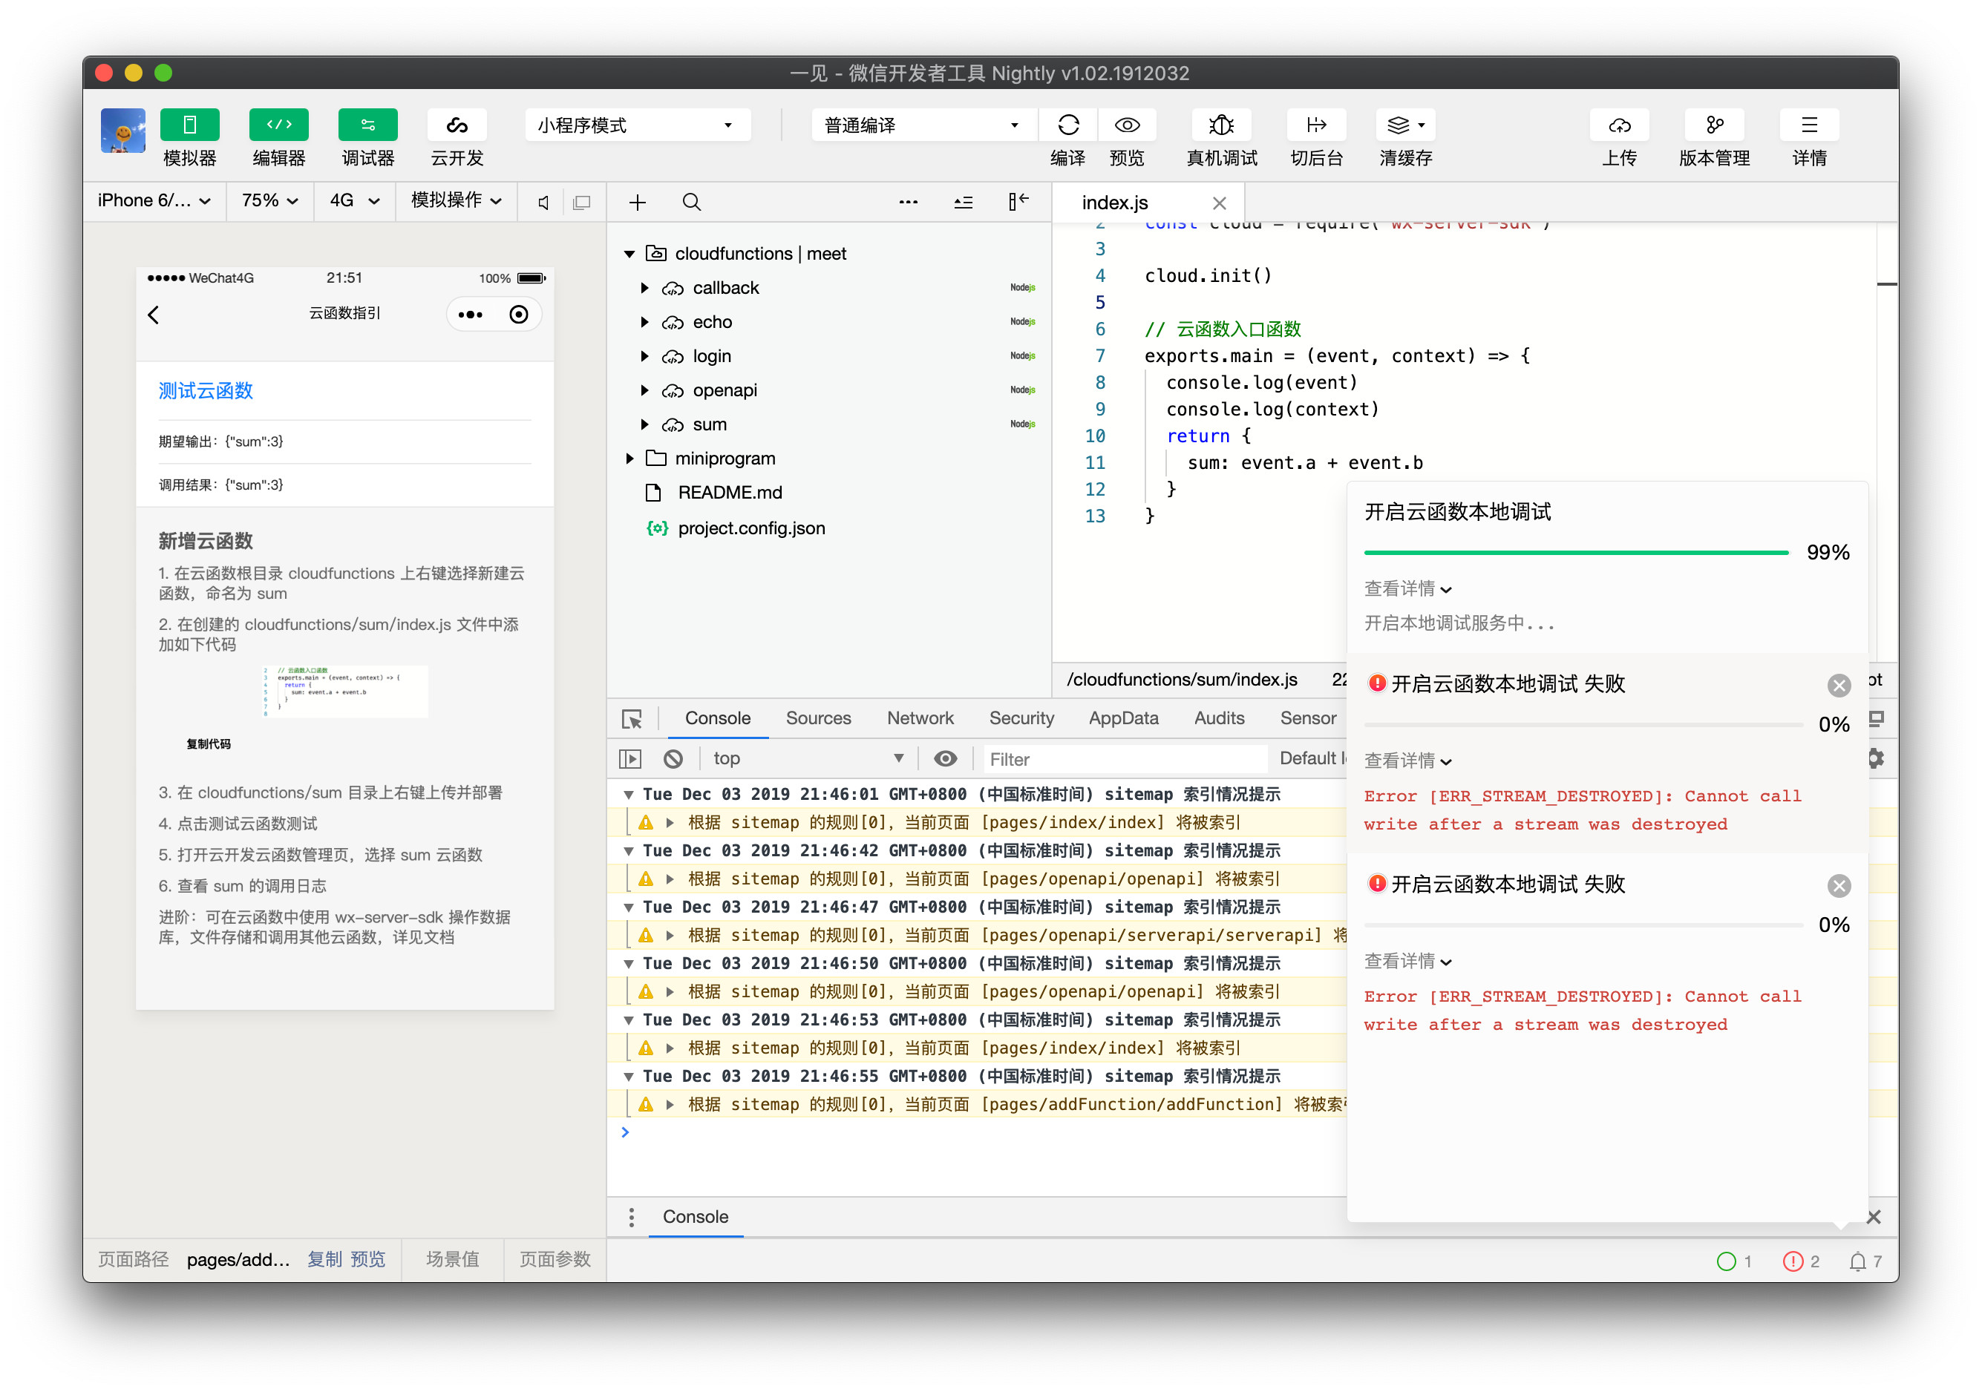Expand the callback cloud function
Viewport: 1982px width, 1392px height.
point(644,288)
